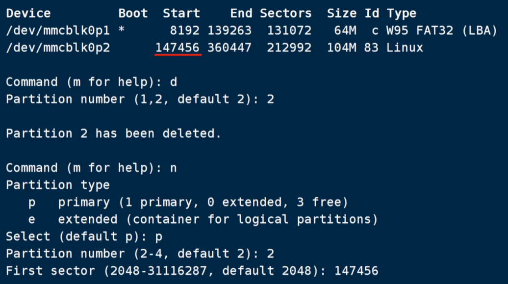The height and width of the screenshot is (284, 508).
Task: Click the boot flag asterisk for mmcblk0p1
Action: click(x=122, y=30)
